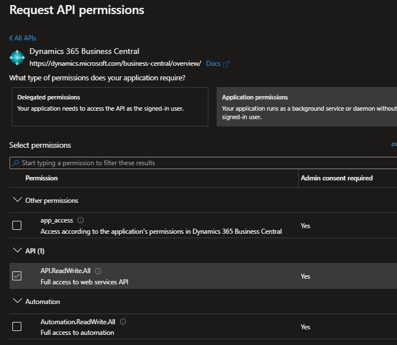This screenshot has width=397, height=345.
Task: Click the Yes value in Automation.ReadWrite.All row
Action: coord(305,327)
